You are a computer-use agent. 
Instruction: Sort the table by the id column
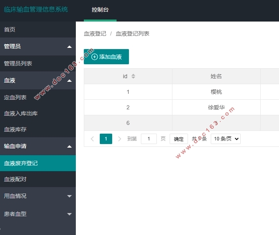pyautogui.click(x=133, y=76)
